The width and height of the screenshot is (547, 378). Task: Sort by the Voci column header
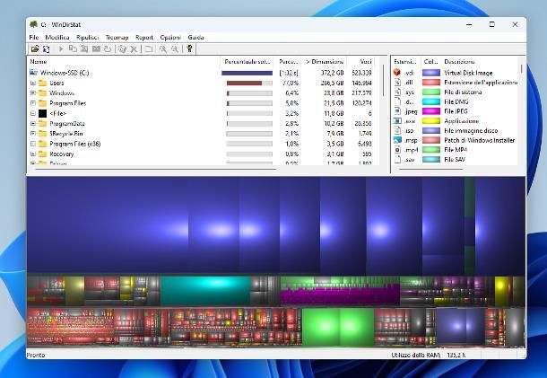click(x=361, y=61)
